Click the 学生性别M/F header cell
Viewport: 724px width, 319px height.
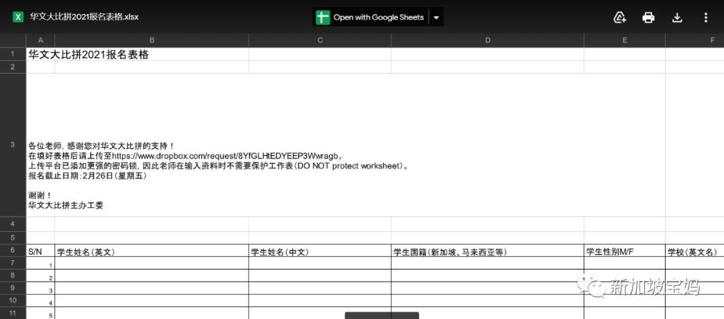pos(611,252)
